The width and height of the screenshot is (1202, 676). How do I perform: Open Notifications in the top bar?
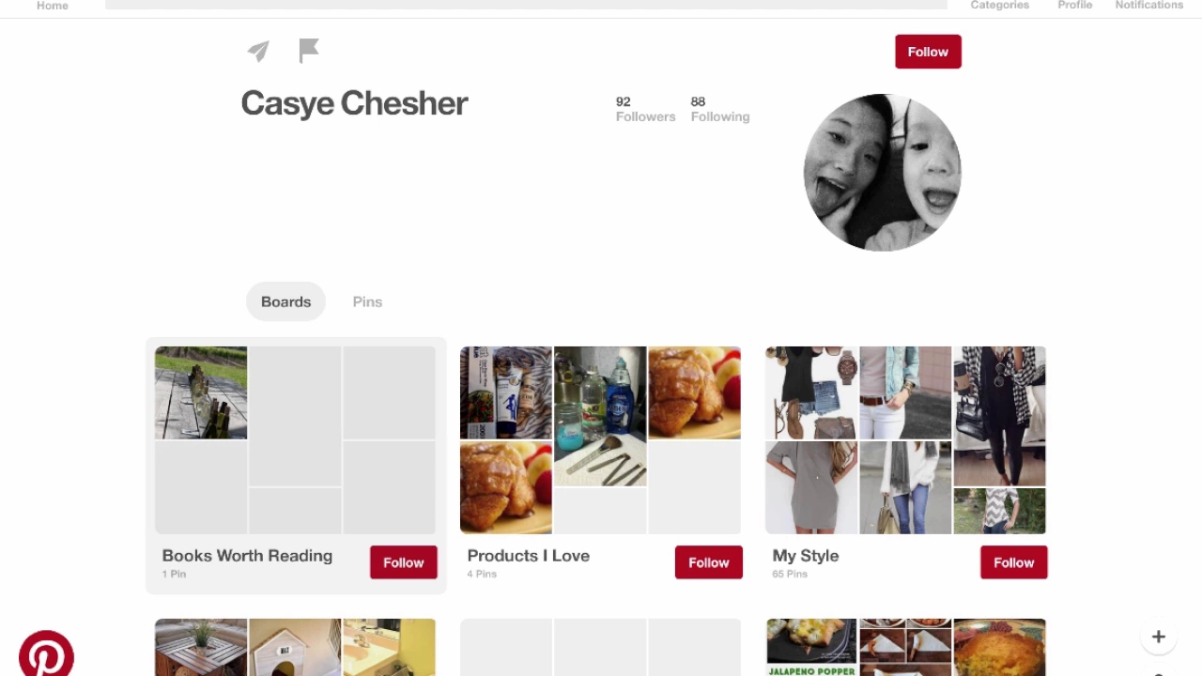pos(1149,6)
